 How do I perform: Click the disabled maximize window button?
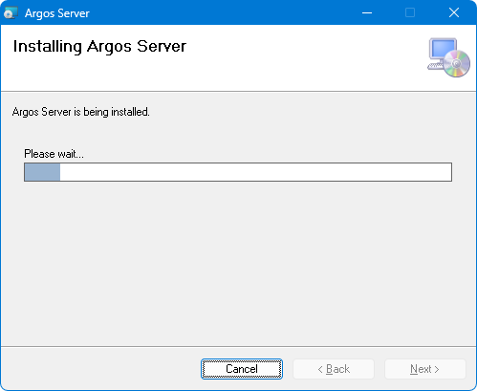click(x=410, y=12)
